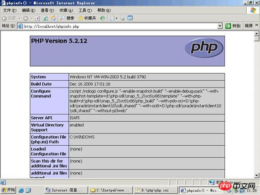Click the History toolbar icon
This screenshot has height=195, width=260.
(103, 18)
